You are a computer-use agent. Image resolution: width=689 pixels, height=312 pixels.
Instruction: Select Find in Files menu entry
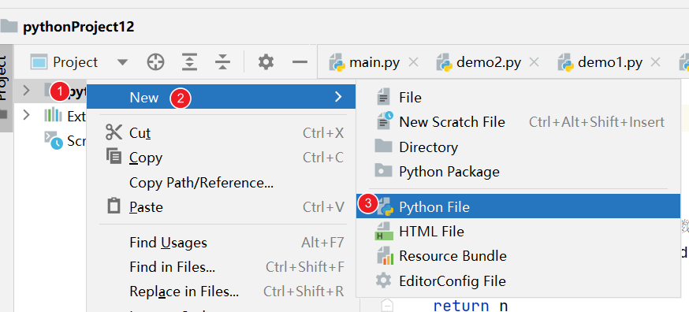click(221, 267)
